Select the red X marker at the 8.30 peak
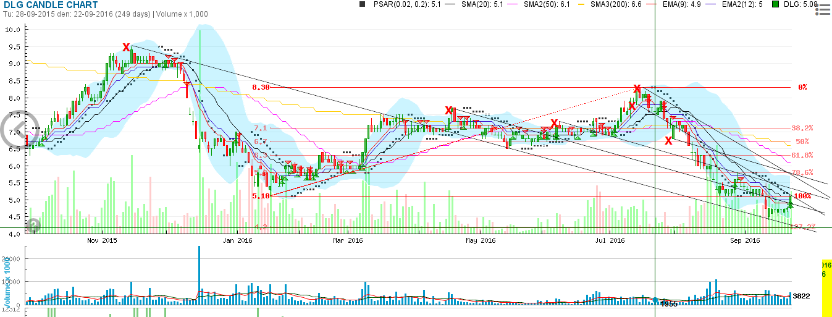The width and height of the screenshot is (832, 317). coord(637,89)
